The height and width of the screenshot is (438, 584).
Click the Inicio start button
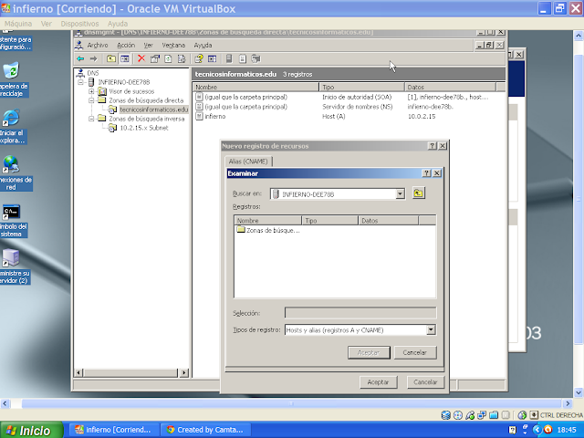pyautogui.click(x=31, y=430)
